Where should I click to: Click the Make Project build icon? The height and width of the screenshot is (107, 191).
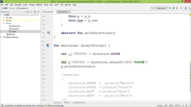(152, 8)
